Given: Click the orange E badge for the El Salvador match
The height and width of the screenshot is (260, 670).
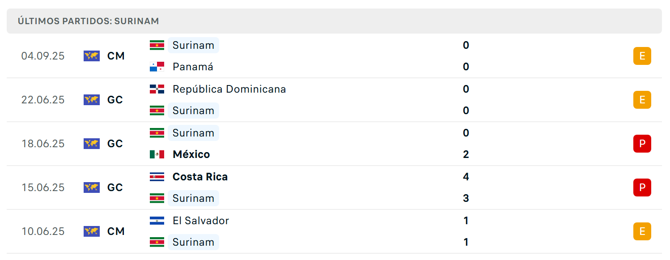Looking at the screenshot, I should click(x=642, y=231).
